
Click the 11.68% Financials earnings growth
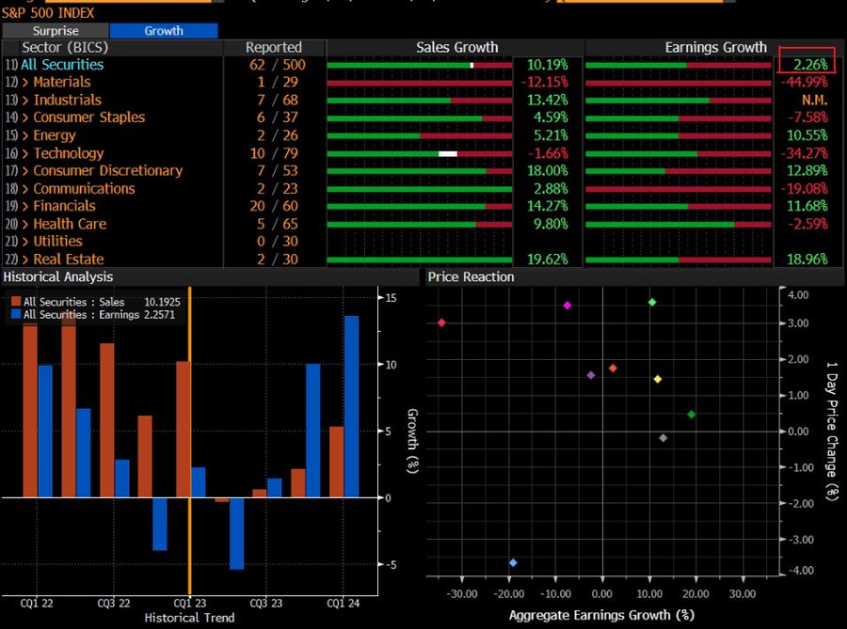click(x=807, y=206)
